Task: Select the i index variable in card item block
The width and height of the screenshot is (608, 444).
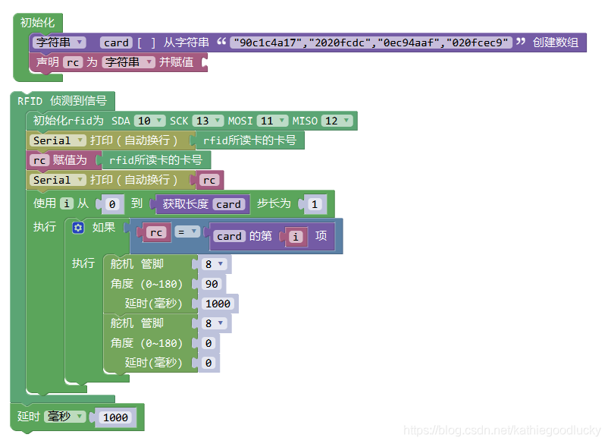Action: [x=296, y=237]
